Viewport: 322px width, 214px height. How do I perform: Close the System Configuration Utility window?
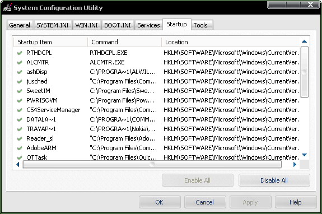(310, 4)
